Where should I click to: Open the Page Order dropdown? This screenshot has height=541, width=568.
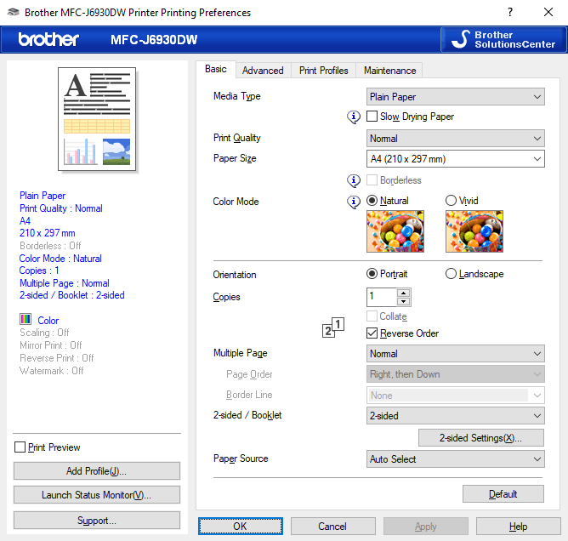pyautogui.click(x=456, y=374)
